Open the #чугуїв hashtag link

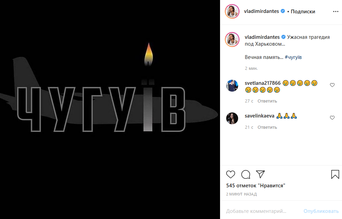point(293,58)
